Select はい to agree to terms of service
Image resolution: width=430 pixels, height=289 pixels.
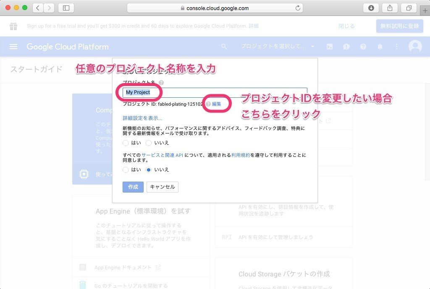click(126, 170)
